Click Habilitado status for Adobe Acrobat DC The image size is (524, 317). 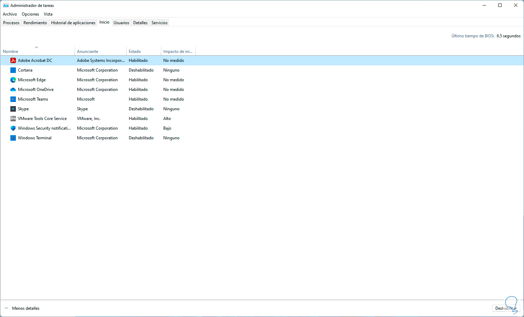[x=138, y=60]
